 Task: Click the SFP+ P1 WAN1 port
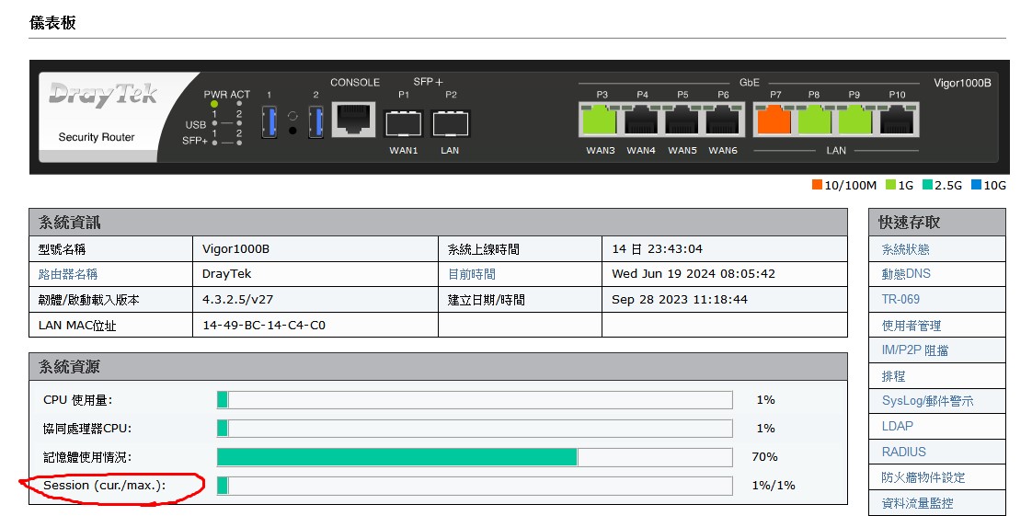(x=403, y=122)
